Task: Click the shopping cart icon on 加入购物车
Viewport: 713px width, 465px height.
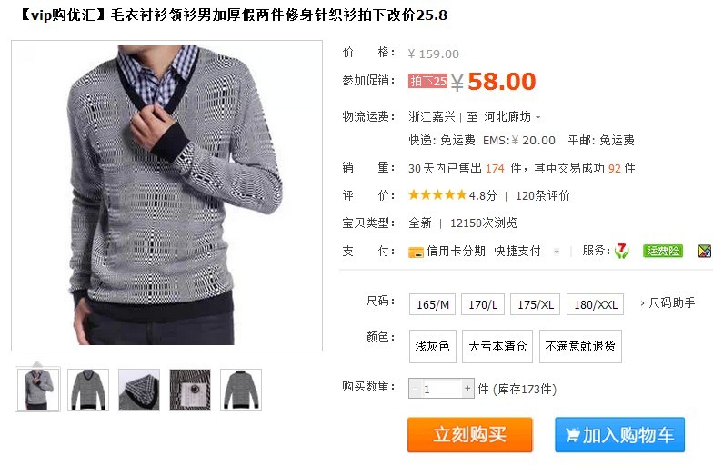Action: point(573,436)
